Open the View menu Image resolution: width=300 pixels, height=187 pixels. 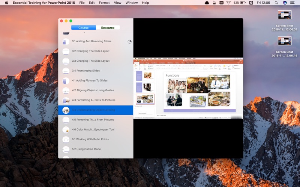(x=117, y=3)
